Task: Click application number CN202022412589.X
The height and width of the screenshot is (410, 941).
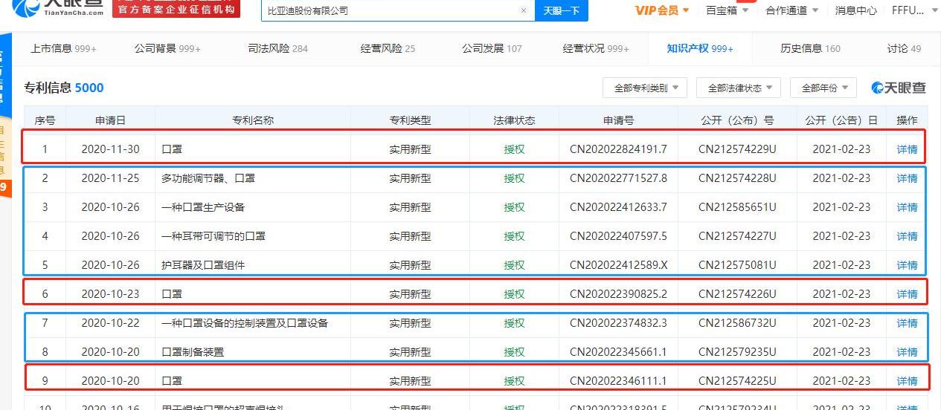Action: [618, 265]
